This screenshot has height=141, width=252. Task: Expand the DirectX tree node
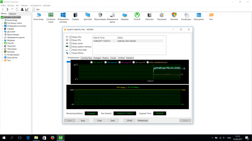point(2,43)
